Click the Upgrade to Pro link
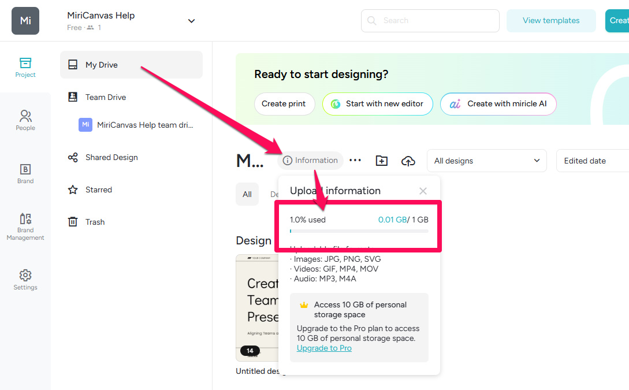 click(324, 348)
